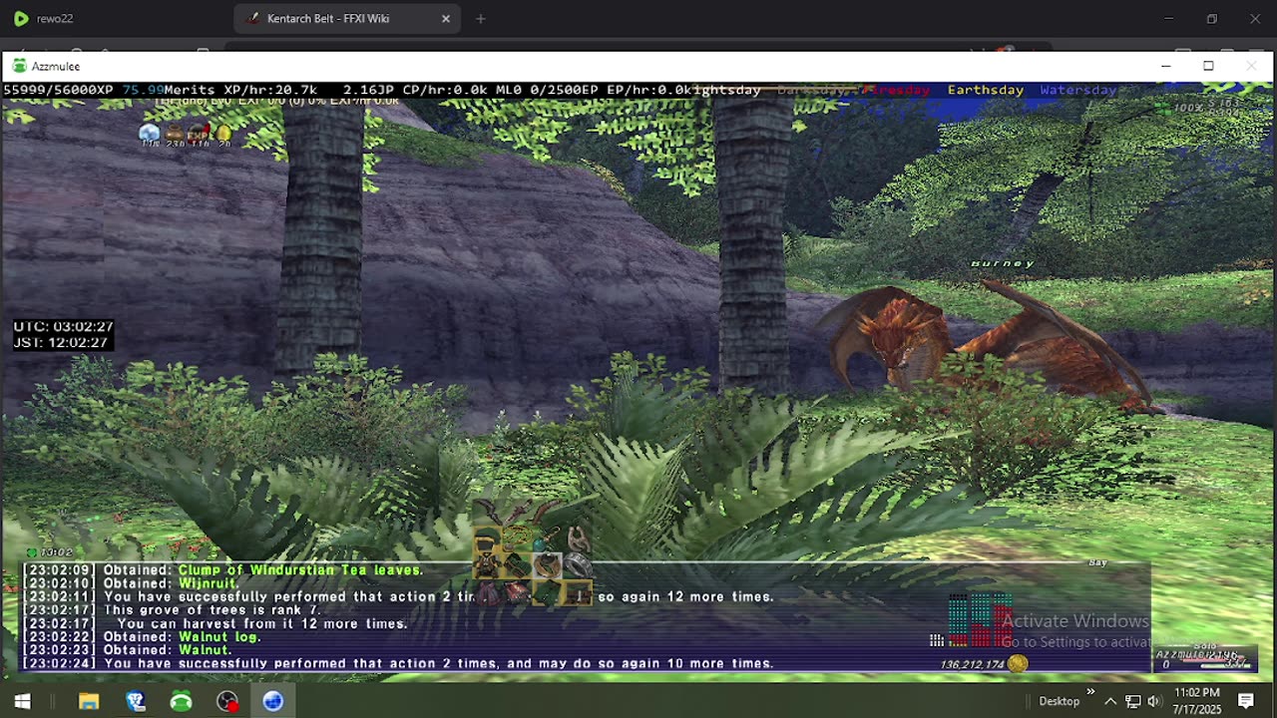This screenshot has height=718, width=1277.
Task: Click the gold gil coin icon
Action: 1017,663
